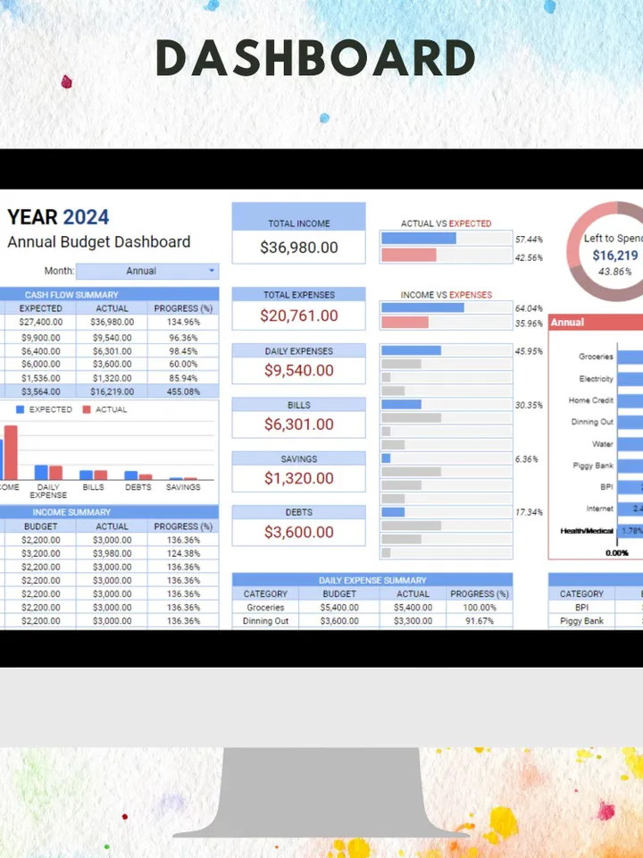Click the INCOME VS EXPENSES label

point(447,294)
